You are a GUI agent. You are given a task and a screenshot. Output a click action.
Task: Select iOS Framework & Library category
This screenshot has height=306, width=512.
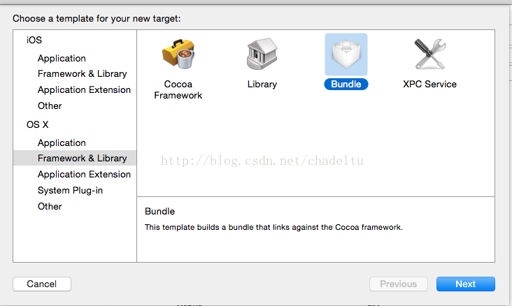coord(83,74)
